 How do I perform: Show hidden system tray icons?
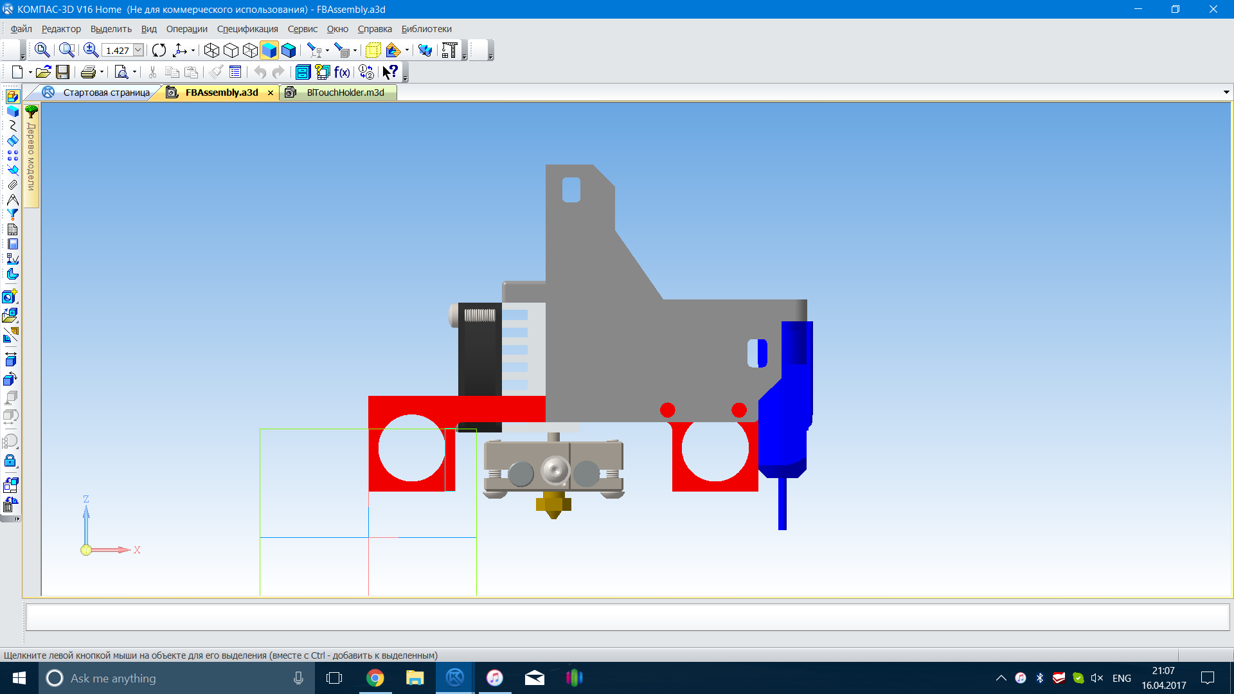[1001, 678]
